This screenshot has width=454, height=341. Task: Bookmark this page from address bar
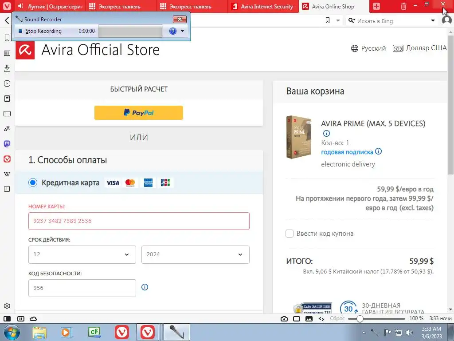[x=328, y=20]
